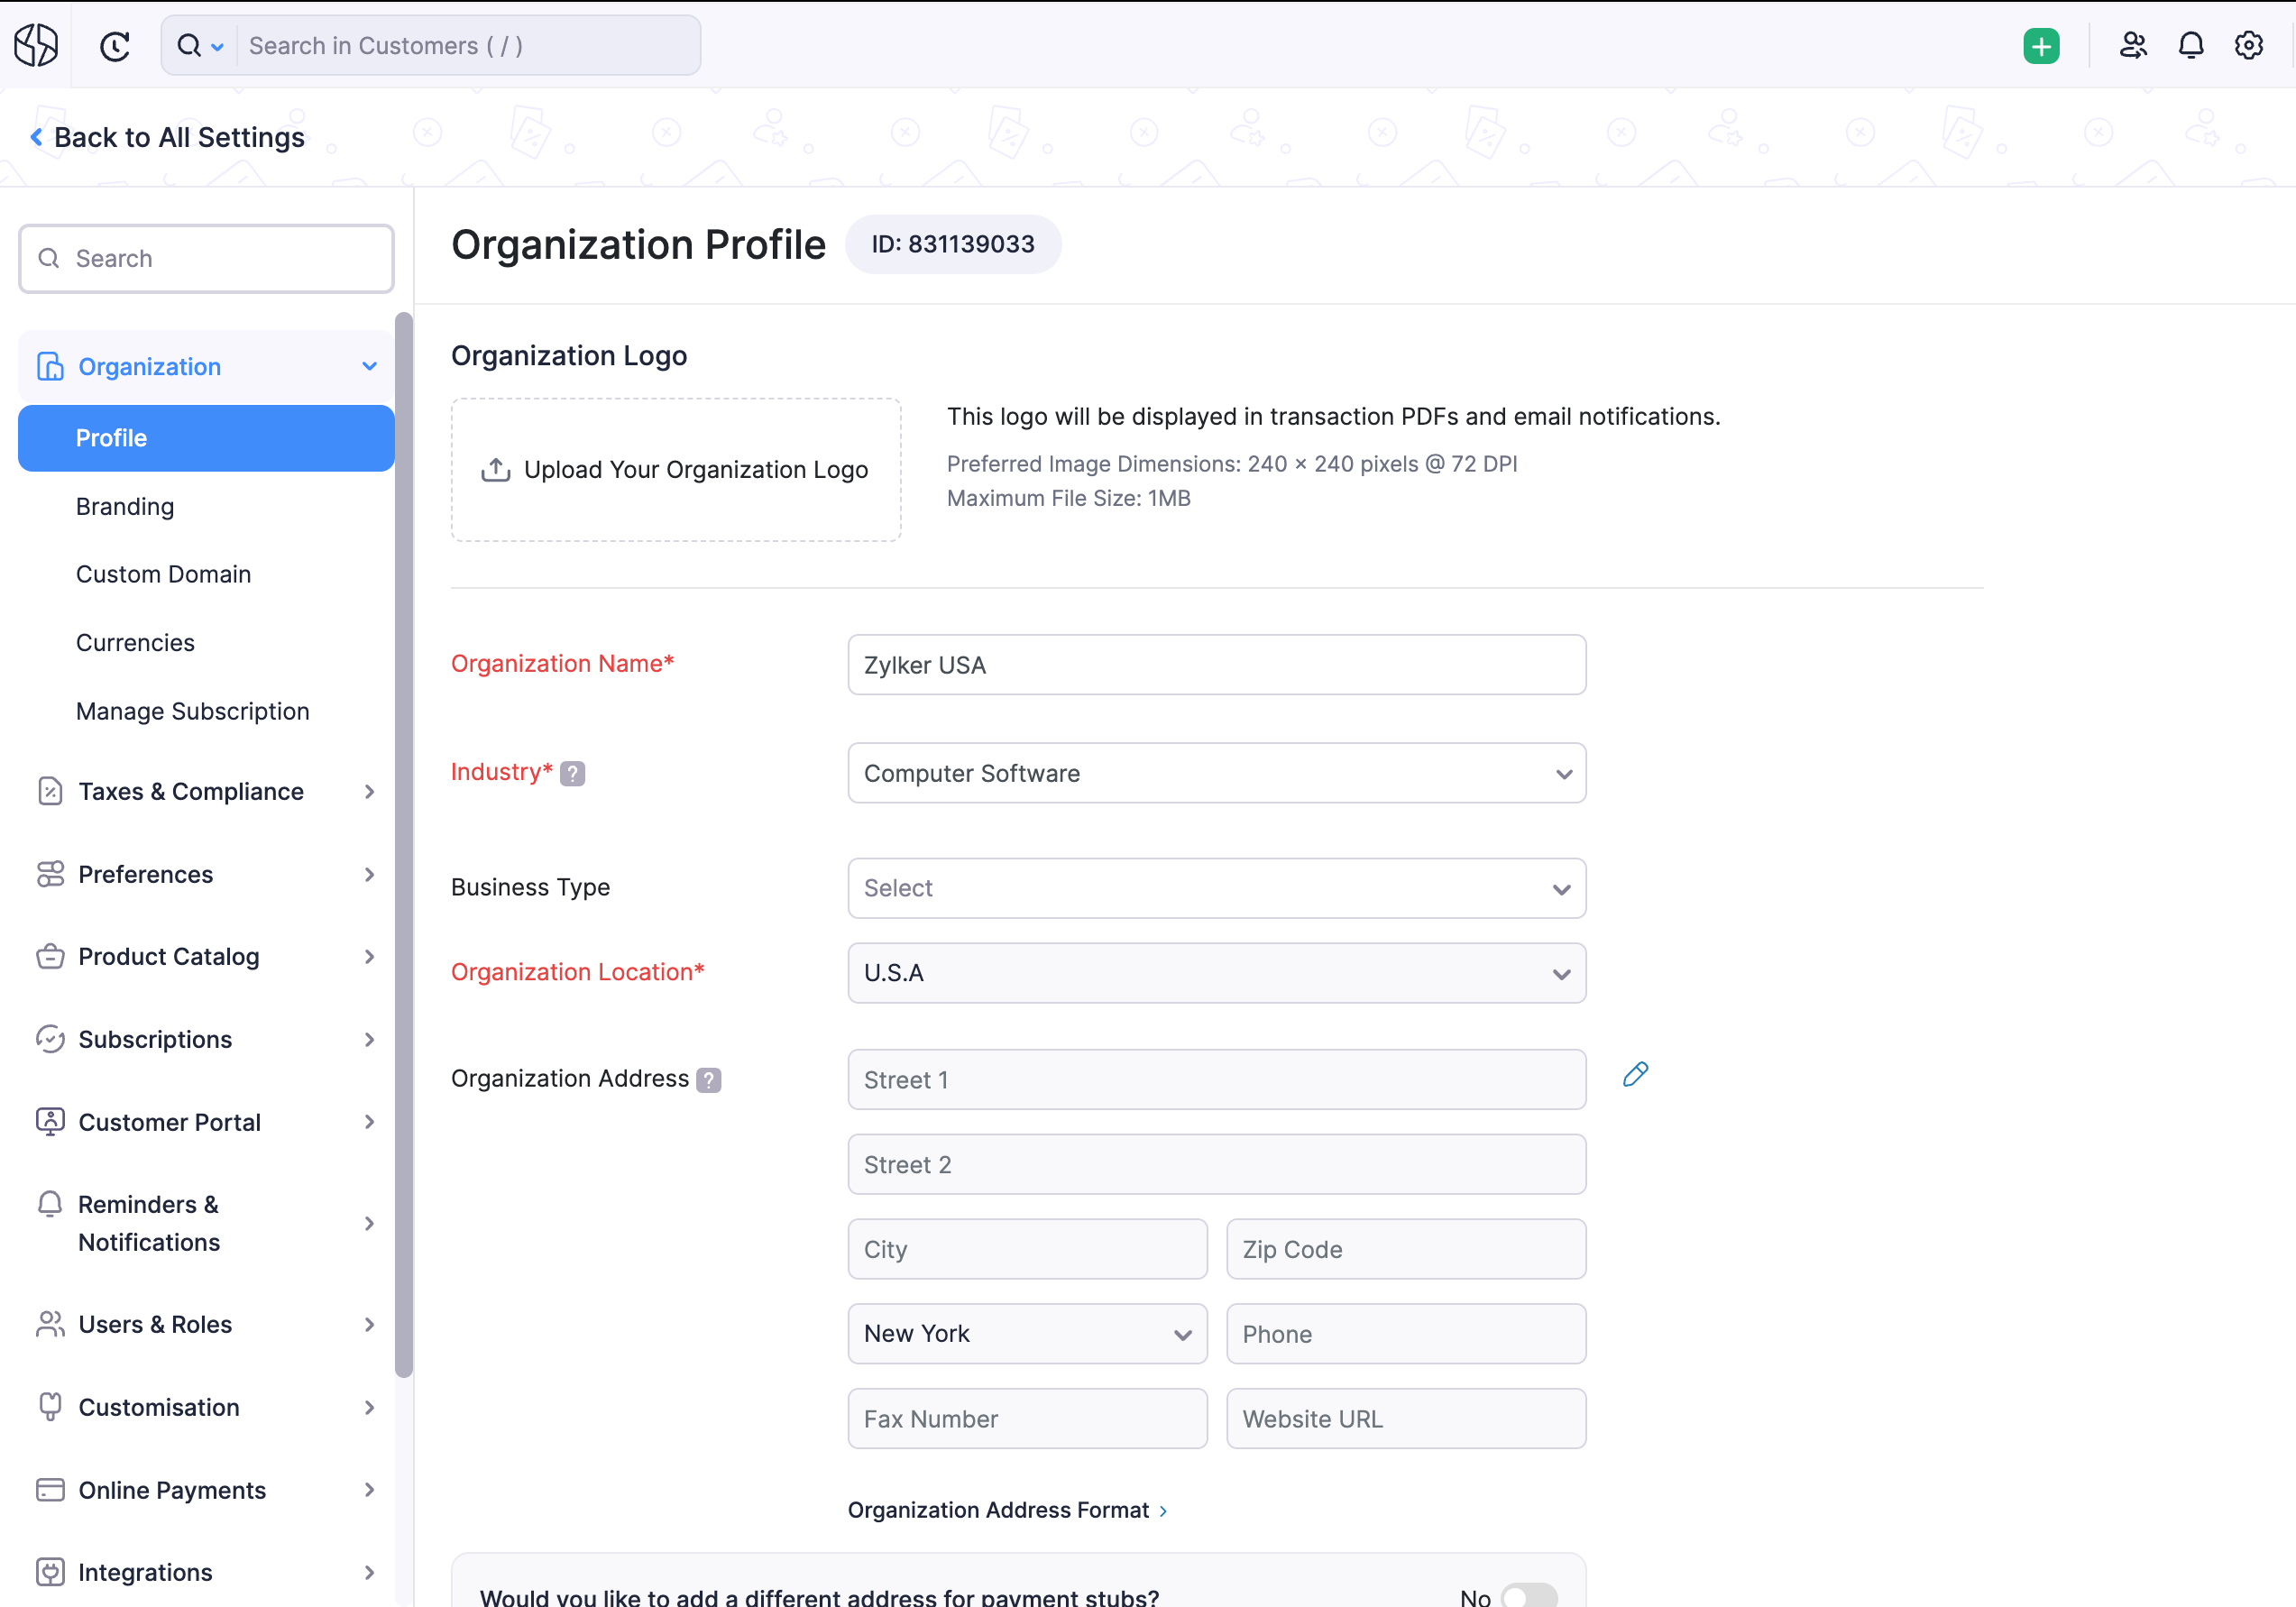Open the settings gear icon
Viewport: 2296px width, 1607px height.
tap(2248, 45)
